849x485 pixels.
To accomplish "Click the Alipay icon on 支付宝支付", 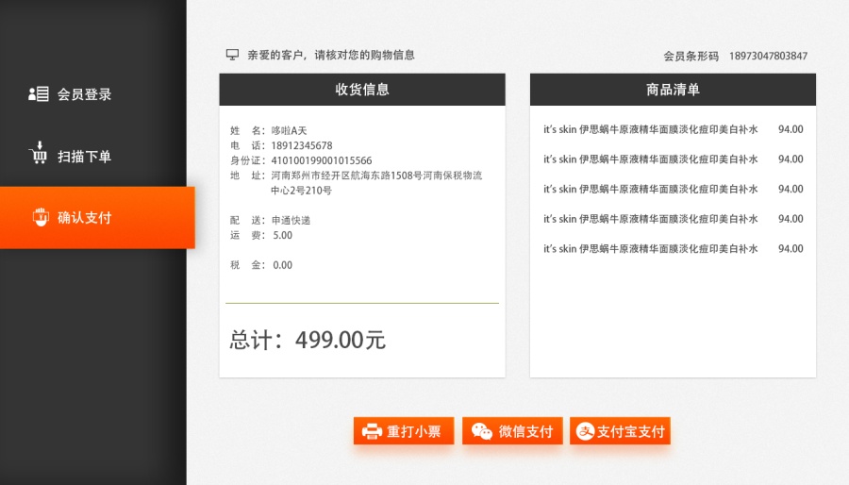I will (x=585, y=431).
